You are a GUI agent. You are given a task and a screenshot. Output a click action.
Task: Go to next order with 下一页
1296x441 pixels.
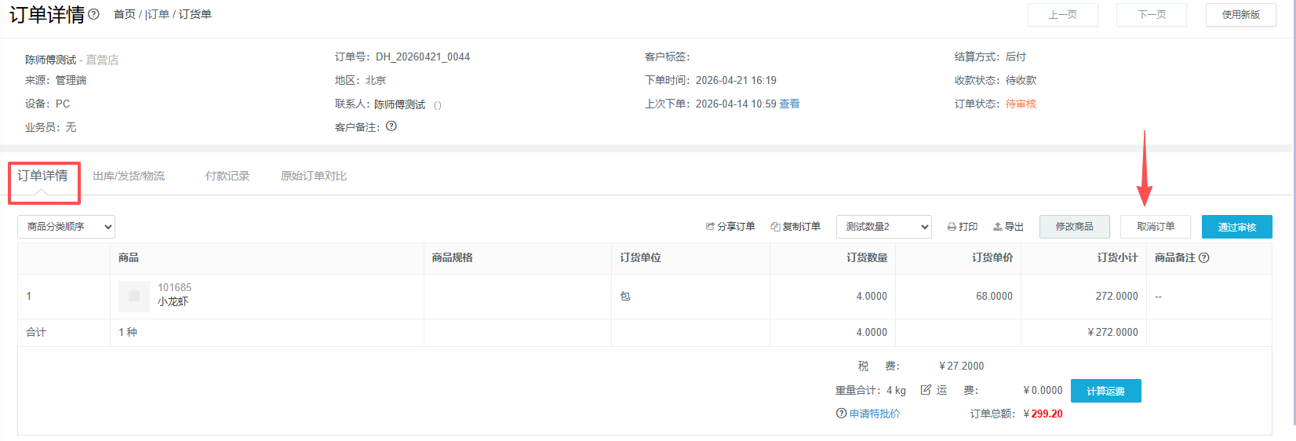(1152, 15)
